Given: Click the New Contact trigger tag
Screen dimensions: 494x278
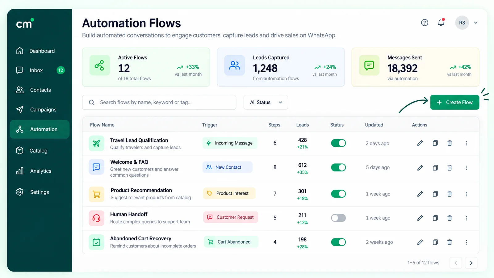Looking at the screenshot, I should (228, 167).
